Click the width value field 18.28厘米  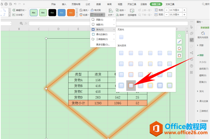point(176,14)
